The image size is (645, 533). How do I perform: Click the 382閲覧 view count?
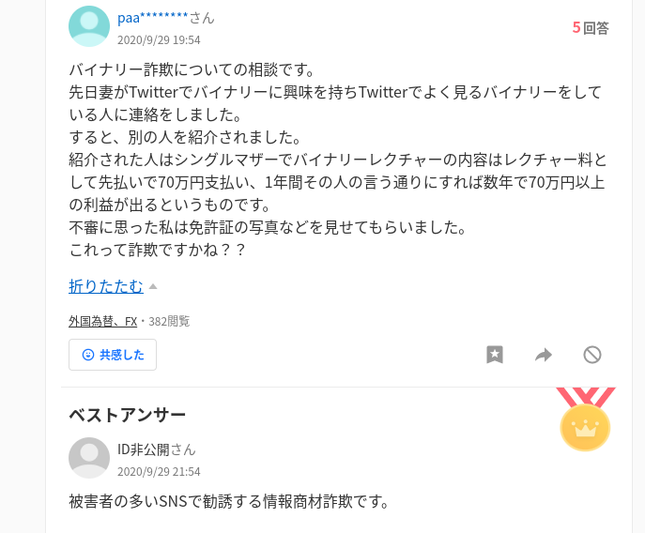169,321
